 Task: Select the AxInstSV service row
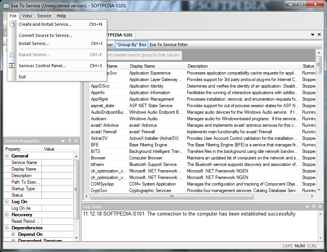(203, 138)
